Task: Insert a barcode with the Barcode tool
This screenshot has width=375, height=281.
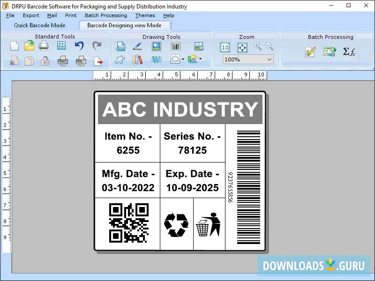Action: 175,46
